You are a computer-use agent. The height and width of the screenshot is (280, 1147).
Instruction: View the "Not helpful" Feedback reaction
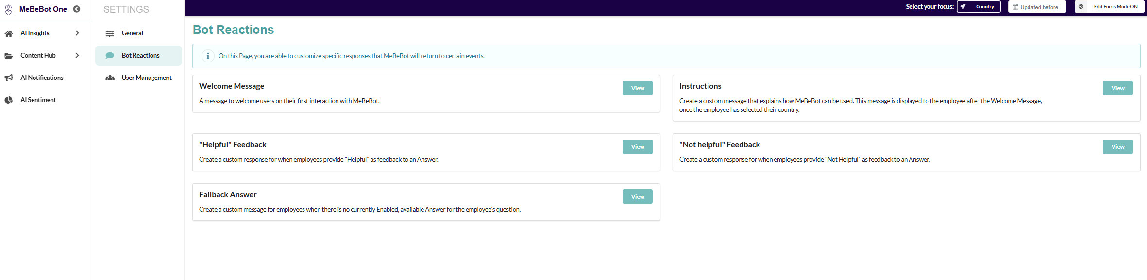1117,147
